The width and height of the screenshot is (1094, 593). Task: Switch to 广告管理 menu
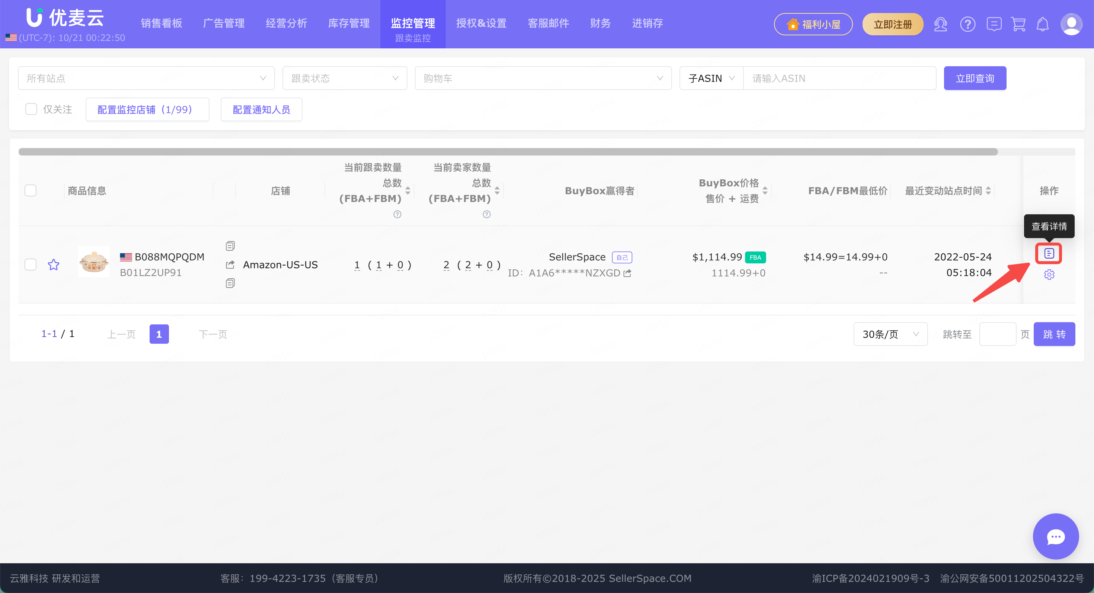[x=224, y=23]
